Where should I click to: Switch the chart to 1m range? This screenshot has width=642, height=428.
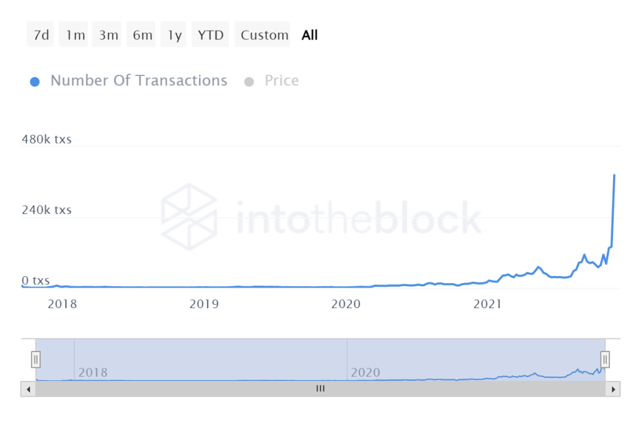point(75,35)
